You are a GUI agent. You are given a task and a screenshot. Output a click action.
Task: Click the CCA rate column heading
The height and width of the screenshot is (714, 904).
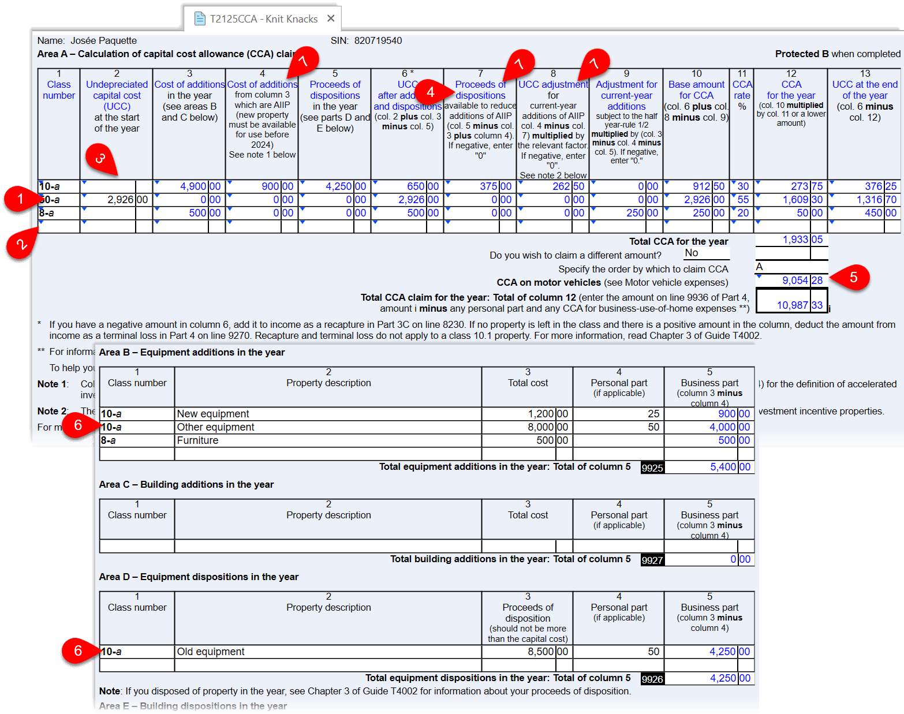tap(742, 90)
